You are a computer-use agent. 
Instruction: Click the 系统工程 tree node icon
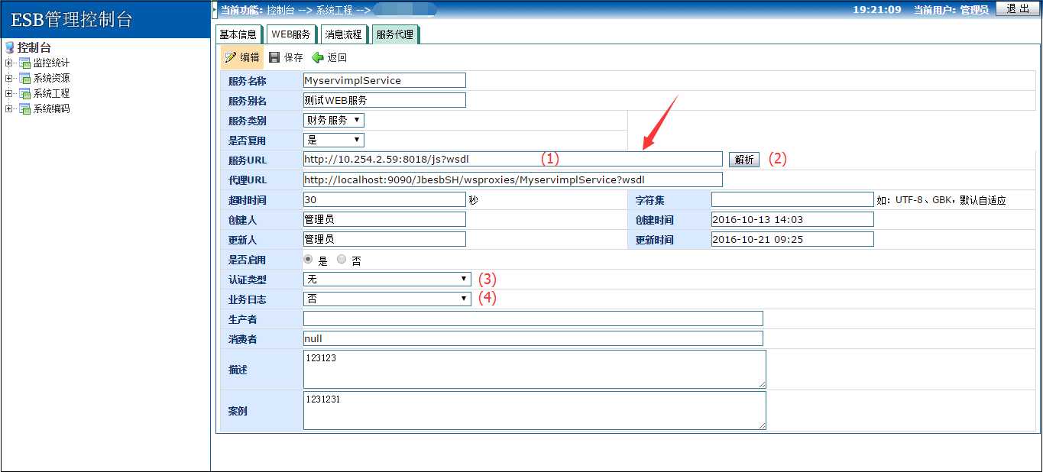pyautogui.click(x=25, y=93)
